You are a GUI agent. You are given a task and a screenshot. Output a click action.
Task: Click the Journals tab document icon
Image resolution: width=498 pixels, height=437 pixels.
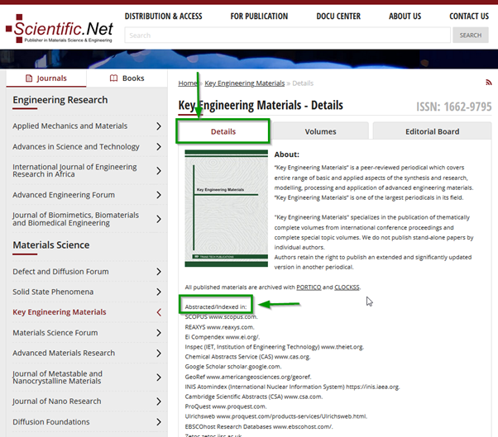point(29,78)
